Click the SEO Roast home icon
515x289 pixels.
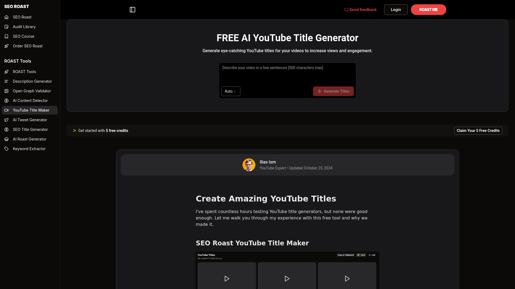6,17
